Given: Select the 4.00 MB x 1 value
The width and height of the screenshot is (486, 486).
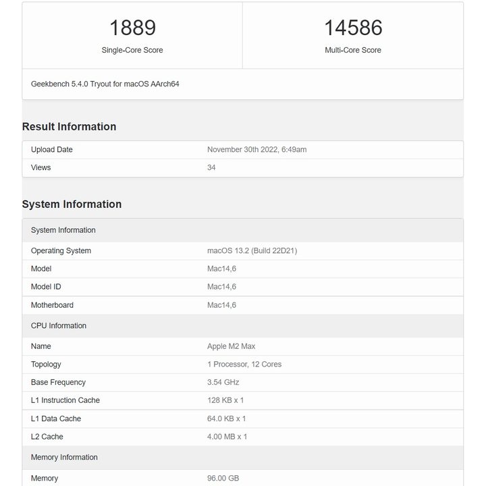Looking at the screenshot, I should pyautogui.click(x=227, y=437).
